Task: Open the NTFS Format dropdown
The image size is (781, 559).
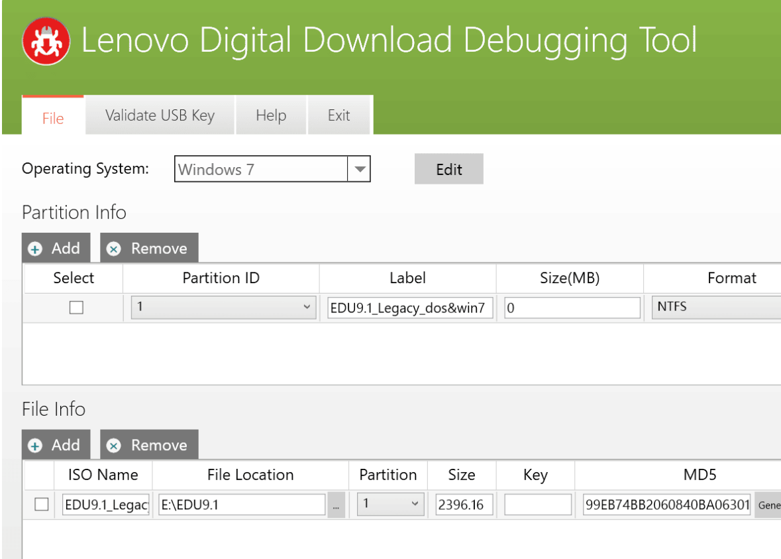Action: click(716, 307)
